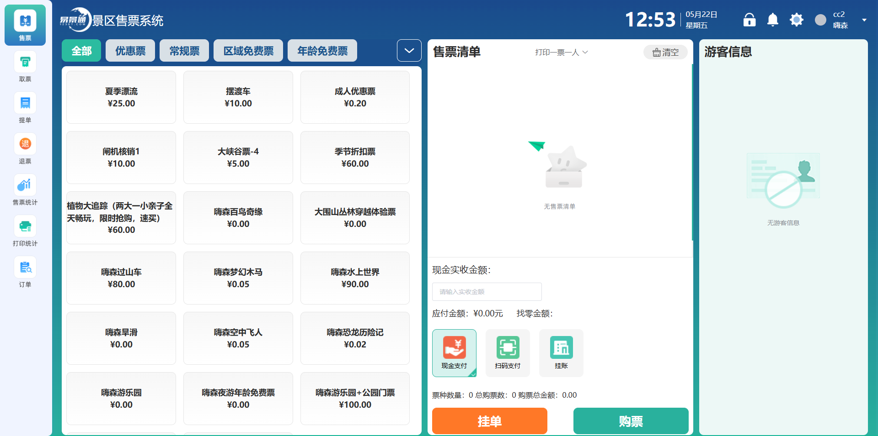Select the 季节折扣票 ¥60.00 ticket card
This screenshot has height=436, width=878.
(x=355, y=158)
